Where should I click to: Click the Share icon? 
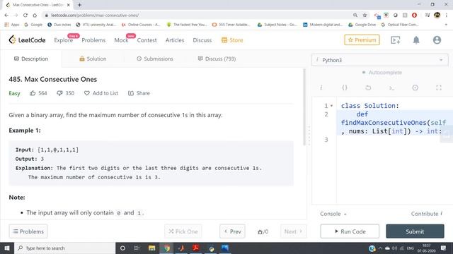(131, 93)
